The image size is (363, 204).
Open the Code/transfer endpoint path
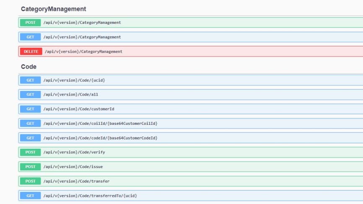pos(76,181)
